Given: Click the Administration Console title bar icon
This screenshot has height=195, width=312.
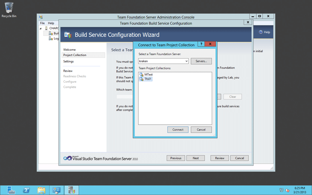Looking at the screenshot, I should [x=41, y=17].
